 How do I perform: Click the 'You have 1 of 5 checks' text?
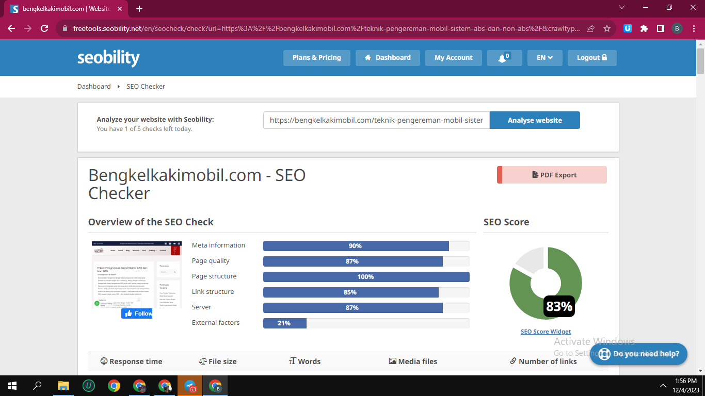[145, 129]
